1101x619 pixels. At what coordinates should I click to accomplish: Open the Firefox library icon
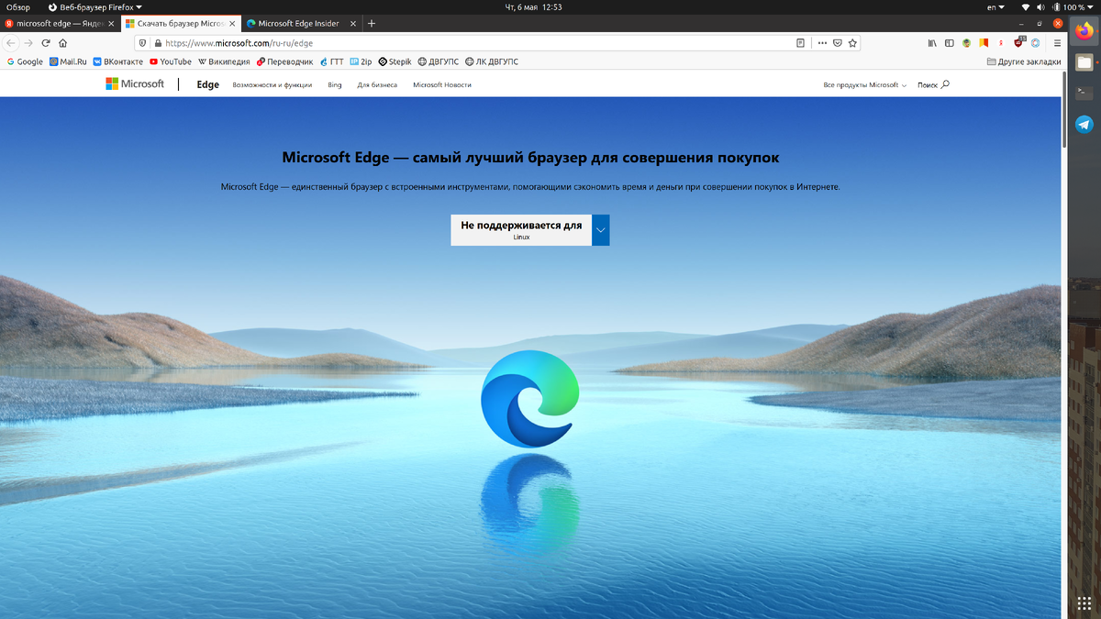(932, 42)
